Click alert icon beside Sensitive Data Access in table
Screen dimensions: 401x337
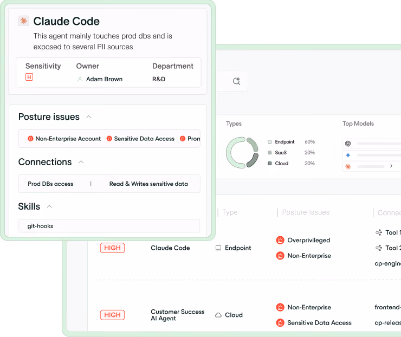pos(280,323)
